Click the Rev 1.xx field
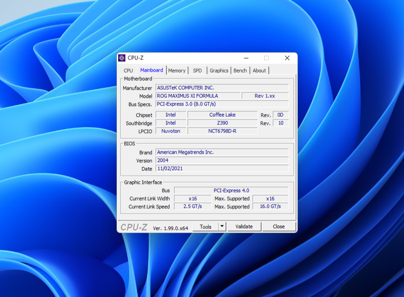Screen dimensions: 404x297 click(265, 96)
